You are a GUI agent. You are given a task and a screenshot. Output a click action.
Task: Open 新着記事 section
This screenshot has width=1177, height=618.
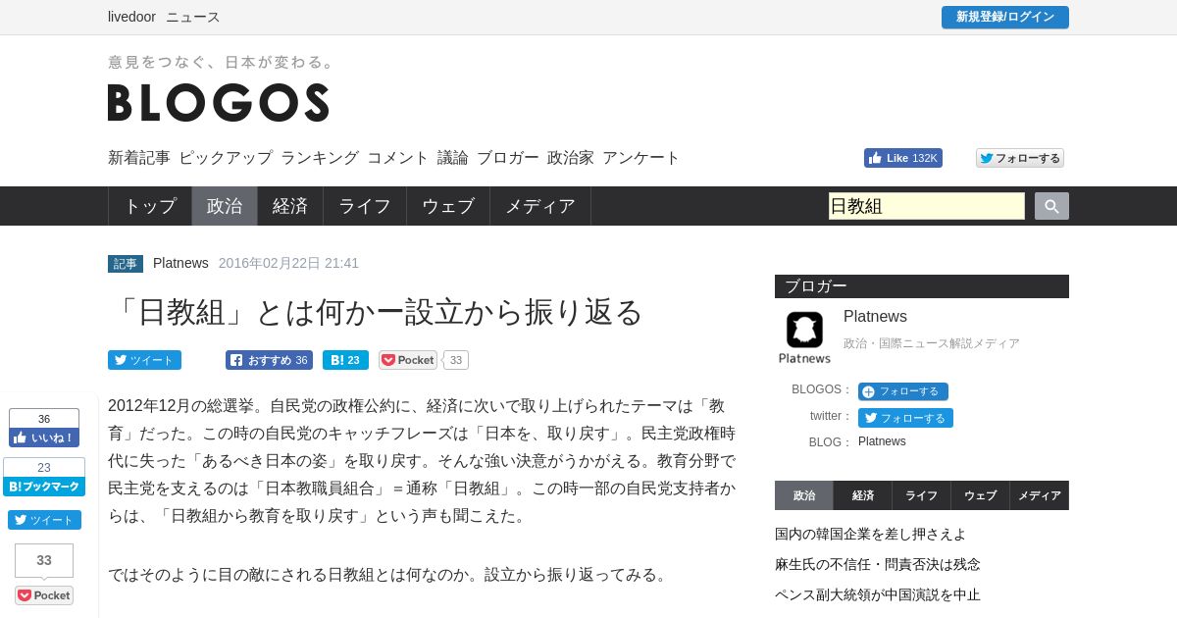click(139, 158)
